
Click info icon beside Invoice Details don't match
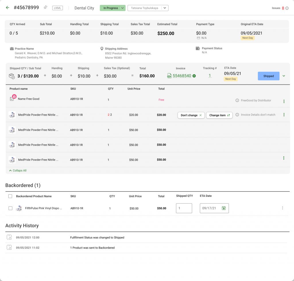tap(237, 115)
